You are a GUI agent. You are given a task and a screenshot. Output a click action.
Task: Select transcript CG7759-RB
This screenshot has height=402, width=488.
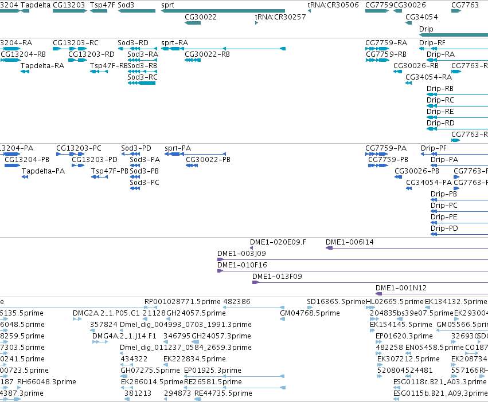click(377, 60)
